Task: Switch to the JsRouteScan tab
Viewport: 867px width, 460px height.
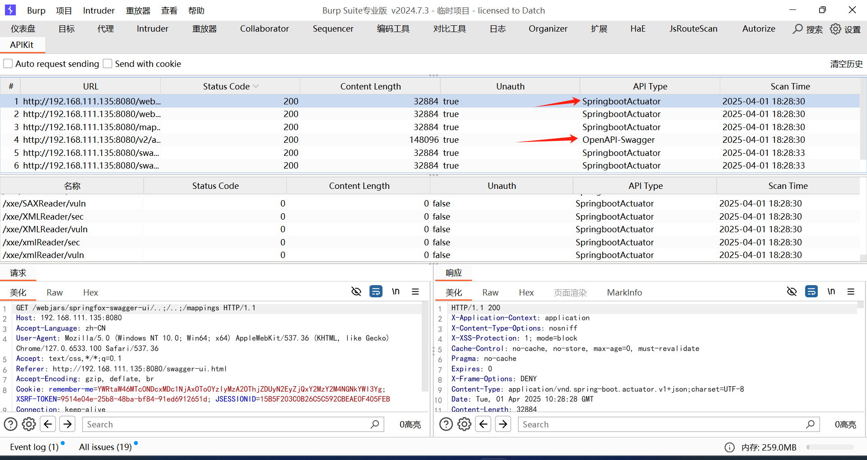Action: [x=693, y=28]
